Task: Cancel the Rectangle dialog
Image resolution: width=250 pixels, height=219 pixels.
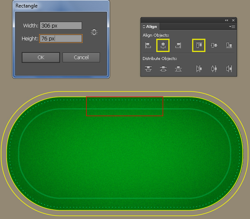Action: click(81, 57)
